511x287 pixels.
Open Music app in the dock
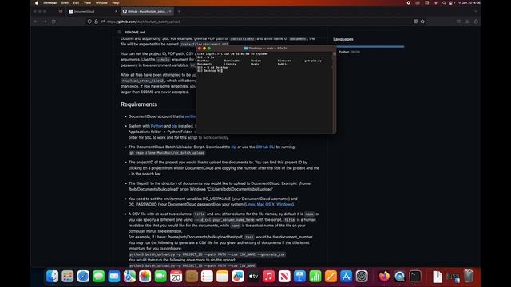[269, 277]
